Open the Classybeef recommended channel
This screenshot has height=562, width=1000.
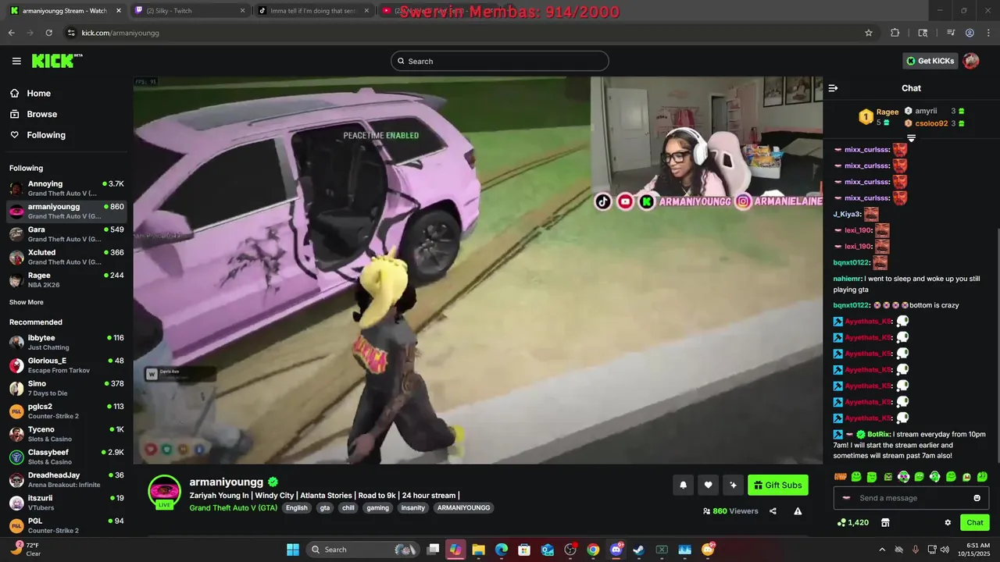[x=66, y=457]
